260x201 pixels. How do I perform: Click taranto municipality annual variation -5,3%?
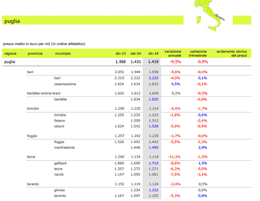[175, 196]
